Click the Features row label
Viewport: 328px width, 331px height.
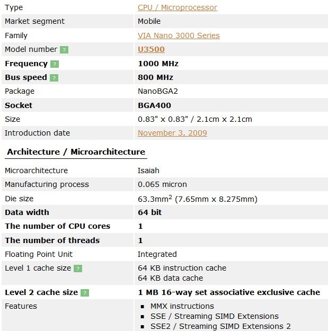click(21, 306)
